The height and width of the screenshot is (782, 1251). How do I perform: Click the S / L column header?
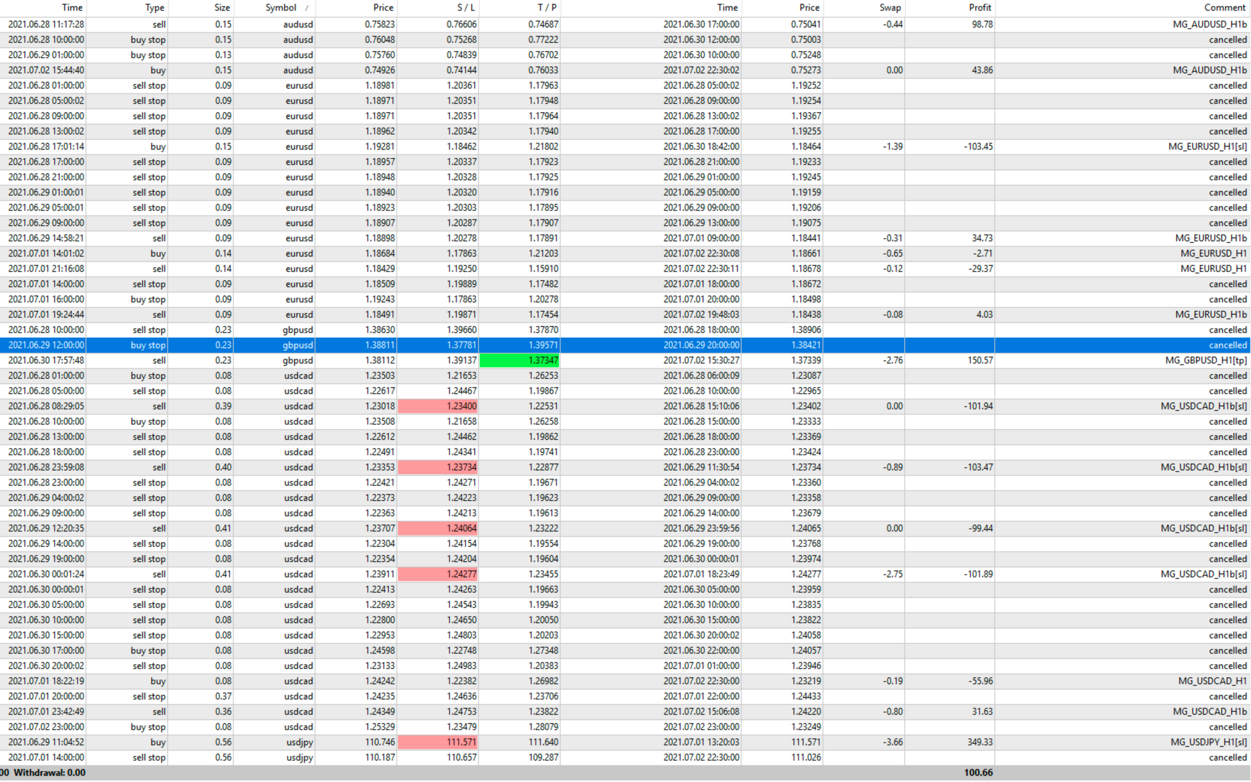[466, 8]
